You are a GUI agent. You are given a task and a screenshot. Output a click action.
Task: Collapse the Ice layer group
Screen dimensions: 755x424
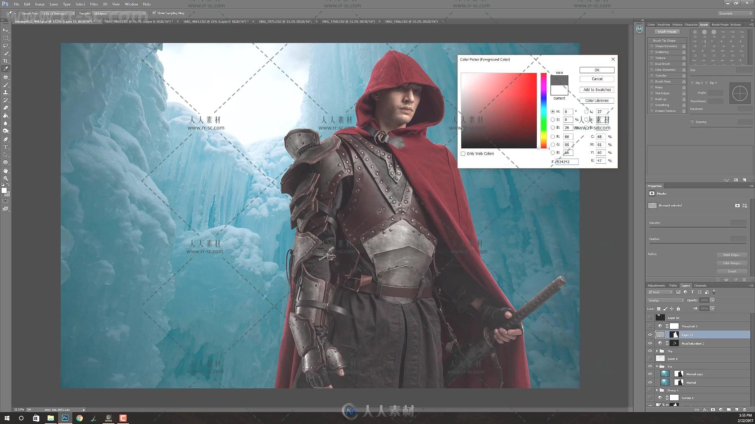pos(657,366)
